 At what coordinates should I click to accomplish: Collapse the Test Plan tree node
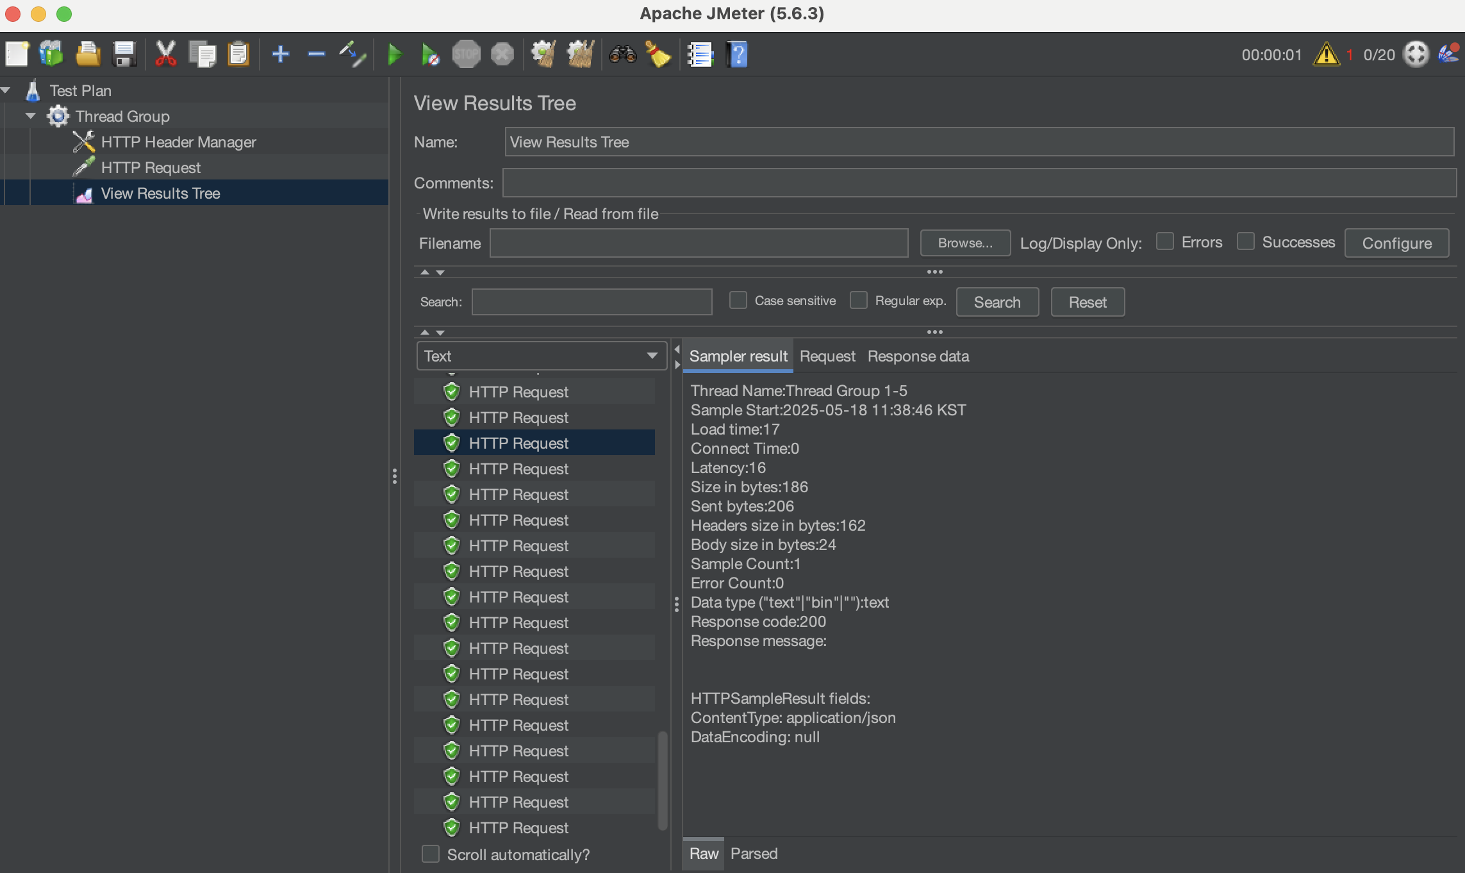tap(6, 90)
